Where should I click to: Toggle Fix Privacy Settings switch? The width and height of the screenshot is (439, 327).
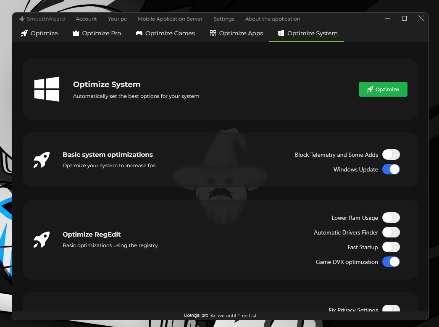[391, 308]
